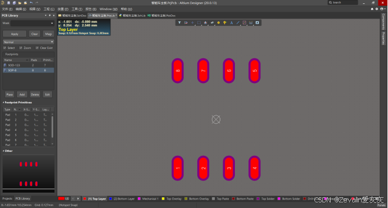
Task: Select the place via tool
Action: pos(225,22)
